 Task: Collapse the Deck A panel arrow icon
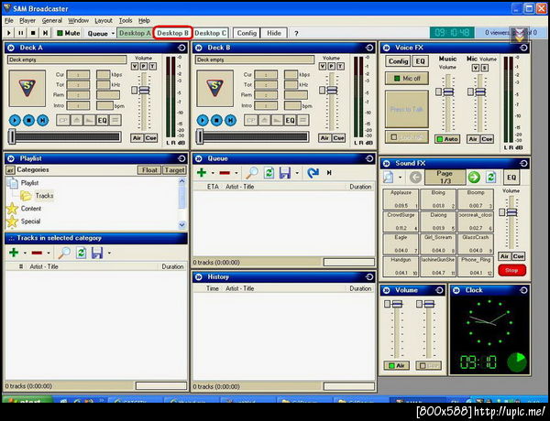[x=10, y=48]
